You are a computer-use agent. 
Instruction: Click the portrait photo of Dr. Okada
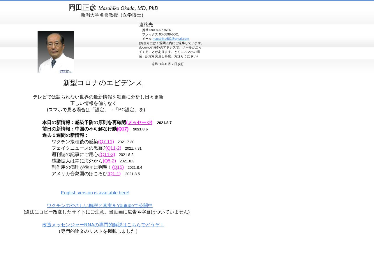[56, 52]
